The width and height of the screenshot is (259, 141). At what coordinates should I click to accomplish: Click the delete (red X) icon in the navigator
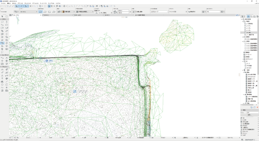tap(257, 107)
